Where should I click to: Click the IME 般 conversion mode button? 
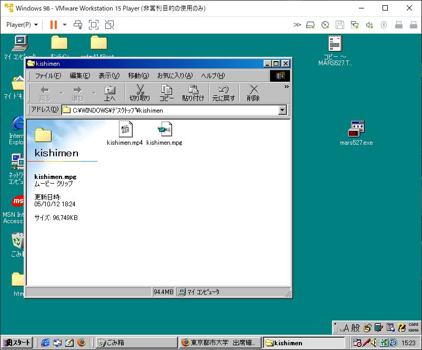[355, 328]
